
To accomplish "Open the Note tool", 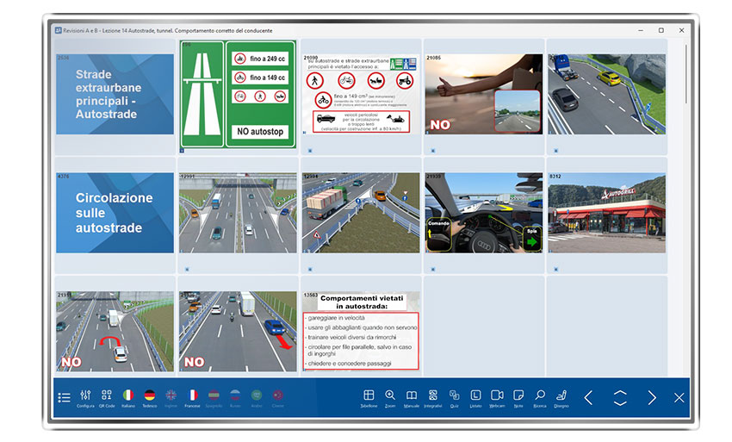I will click(518, 395).
